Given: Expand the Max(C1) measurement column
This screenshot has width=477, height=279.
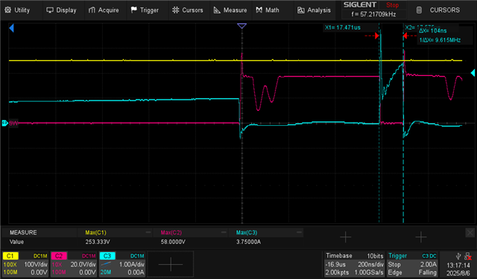Looking at the screenshot, I should coord(148,233).
